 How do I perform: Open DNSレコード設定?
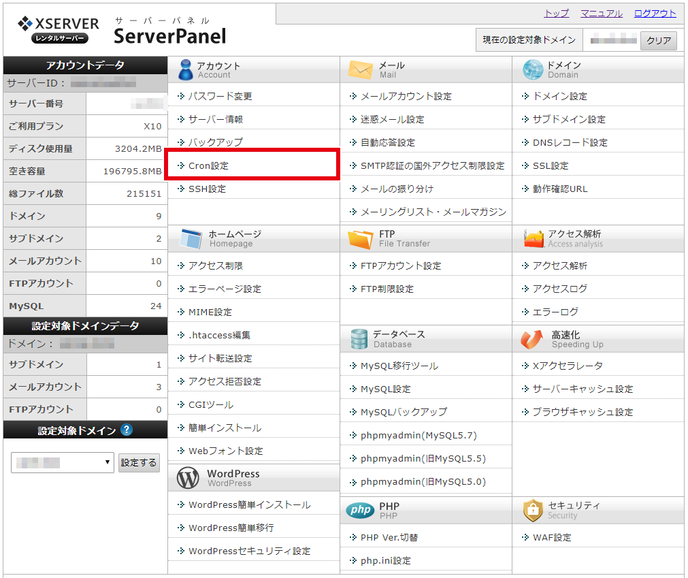point(570,143)
